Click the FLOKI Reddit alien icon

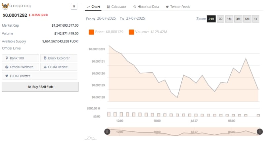(45, 67)
